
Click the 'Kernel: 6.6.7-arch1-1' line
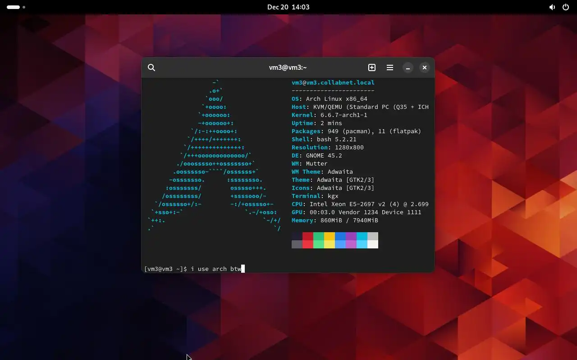(x=330, y=115)
